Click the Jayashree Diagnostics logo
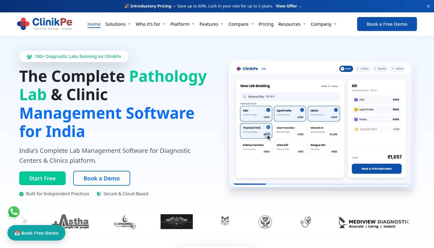The image size is (434, 248). [x=125, y=222]
